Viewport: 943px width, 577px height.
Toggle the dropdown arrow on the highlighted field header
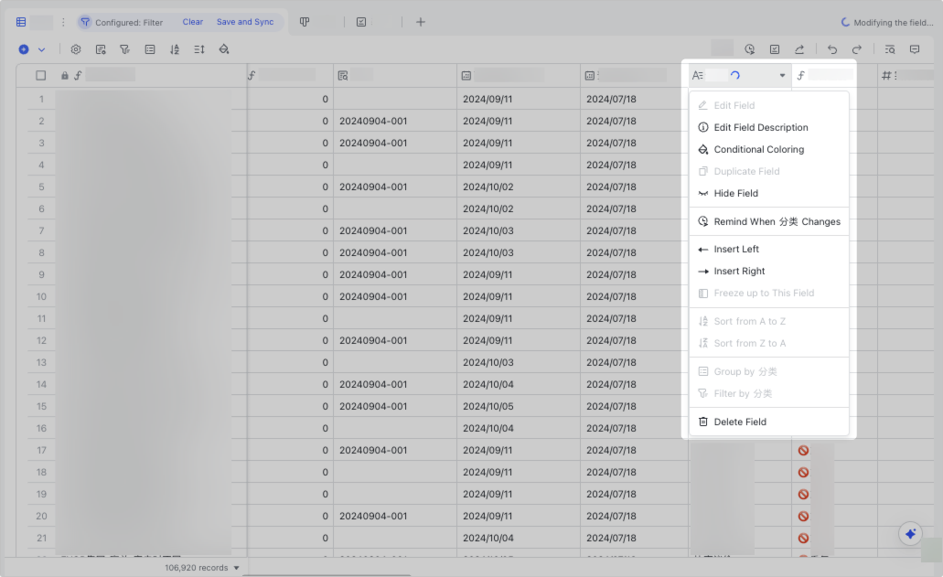pyautogui.click(x=782, y=76)
